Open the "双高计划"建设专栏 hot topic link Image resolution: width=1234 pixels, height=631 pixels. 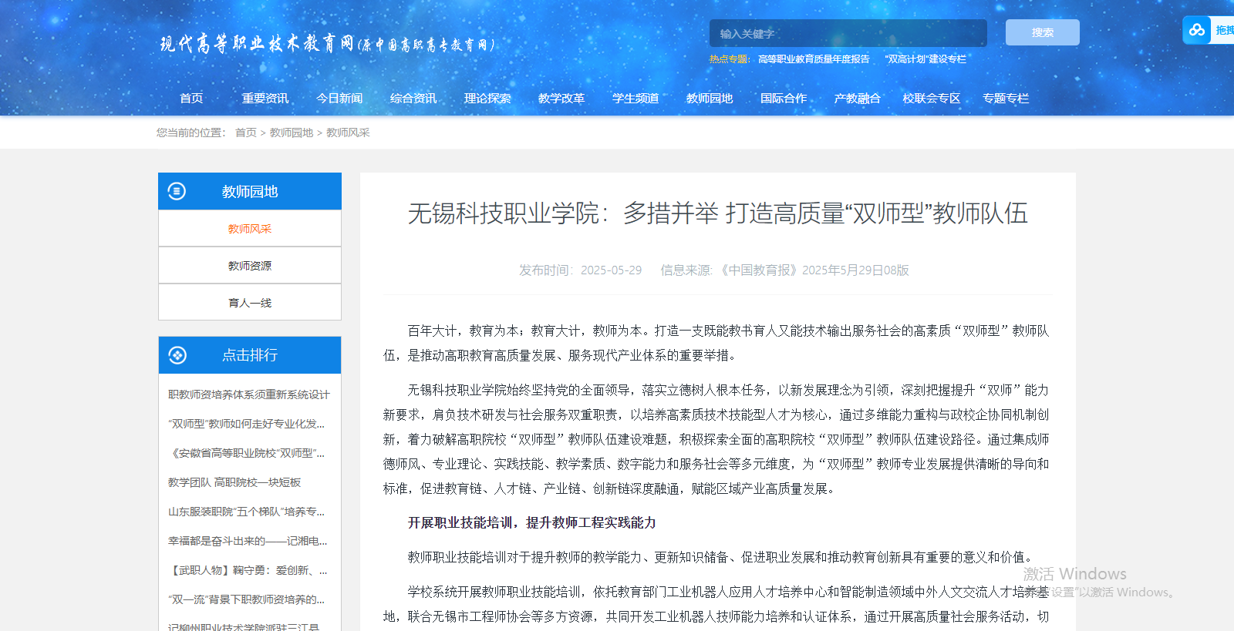pos(925,59)
